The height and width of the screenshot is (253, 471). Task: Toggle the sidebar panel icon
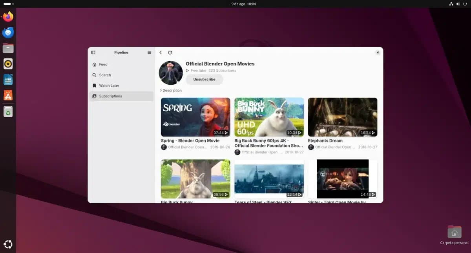point(93,53)
